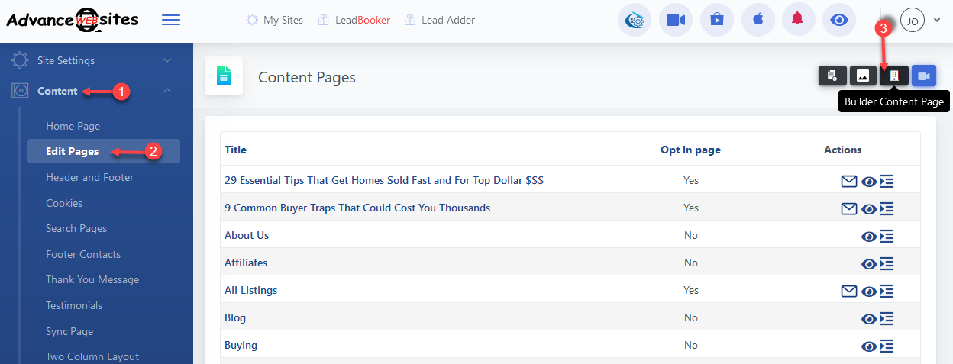Open the Apple app icon in header

click(758, 20)
